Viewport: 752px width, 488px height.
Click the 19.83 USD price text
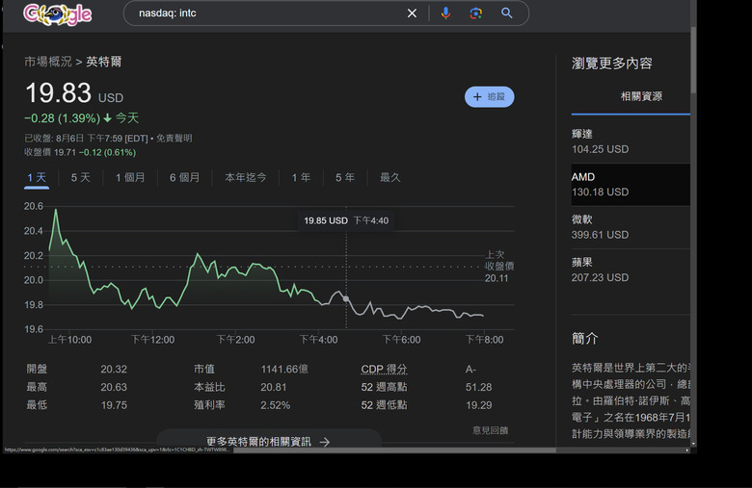pyautogui.click(x=74, y=93)
